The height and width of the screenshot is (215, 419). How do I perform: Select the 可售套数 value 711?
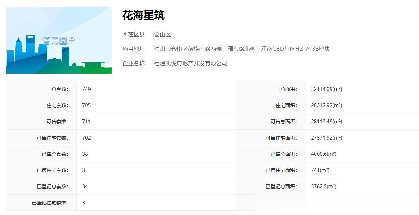86,122
